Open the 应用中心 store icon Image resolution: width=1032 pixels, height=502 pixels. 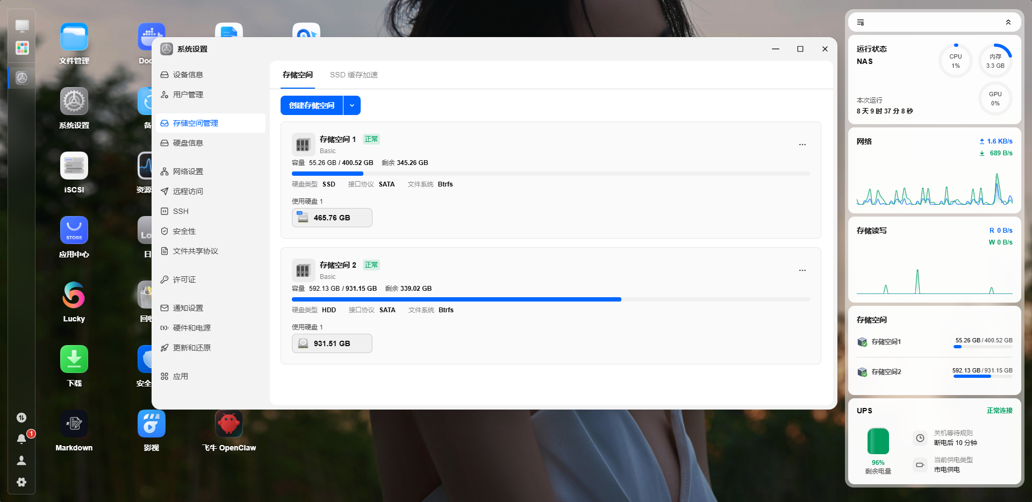(x=74, y=230)
